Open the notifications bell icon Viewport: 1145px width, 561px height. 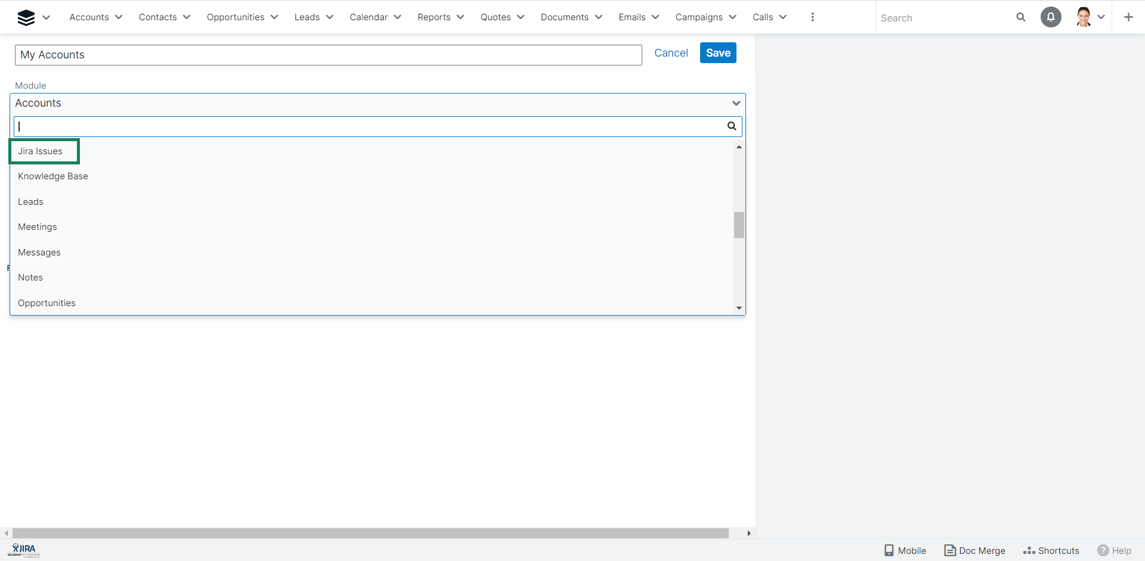[1051, 17]
